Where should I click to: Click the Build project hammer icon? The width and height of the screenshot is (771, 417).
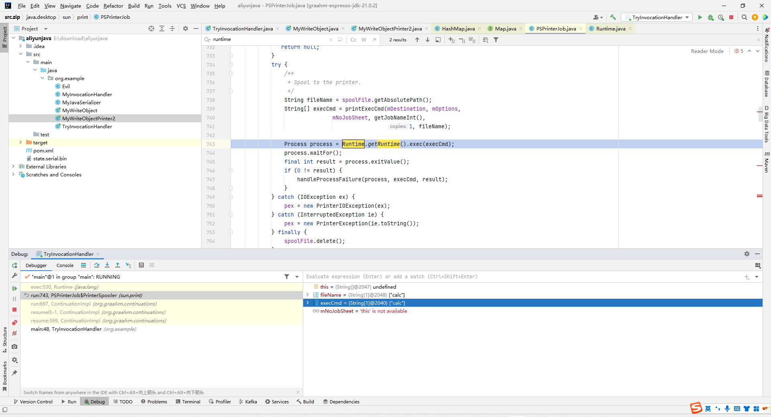[613, 17]
